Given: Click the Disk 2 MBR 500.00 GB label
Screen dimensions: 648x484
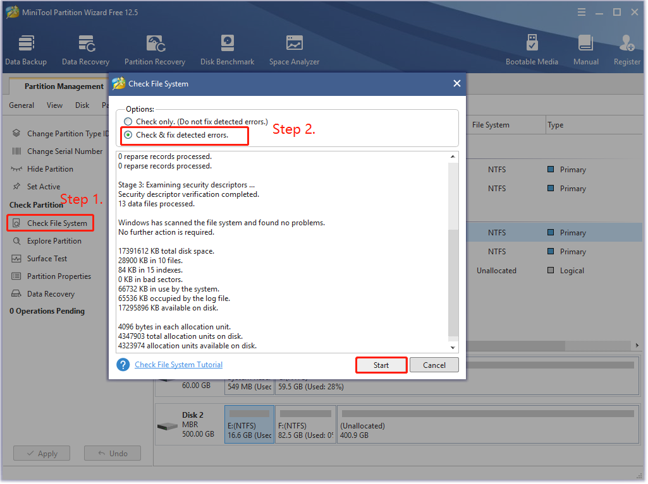Looking at the screenshot, I should (199, 425).
